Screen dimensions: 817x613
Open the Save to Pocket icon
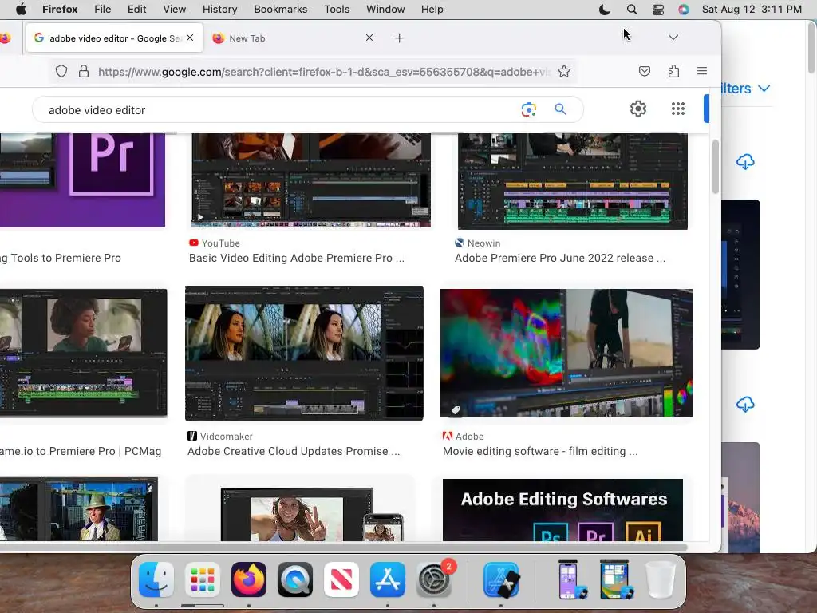point(645,71)
